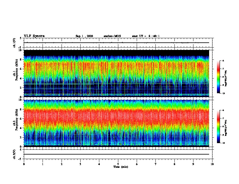Screen dimensions: 239x184
Task: Click the "ch.3(V)" waveform axis label
Action: (x=14, y=154)
